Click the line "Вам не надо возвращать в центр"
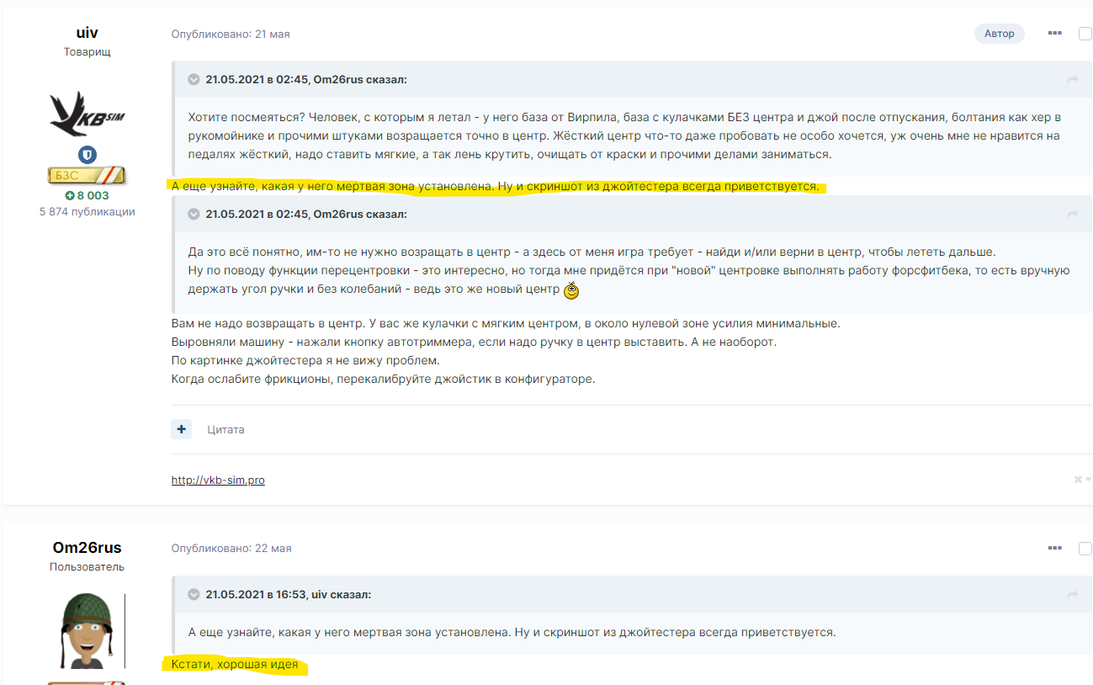 coord(506,324)
